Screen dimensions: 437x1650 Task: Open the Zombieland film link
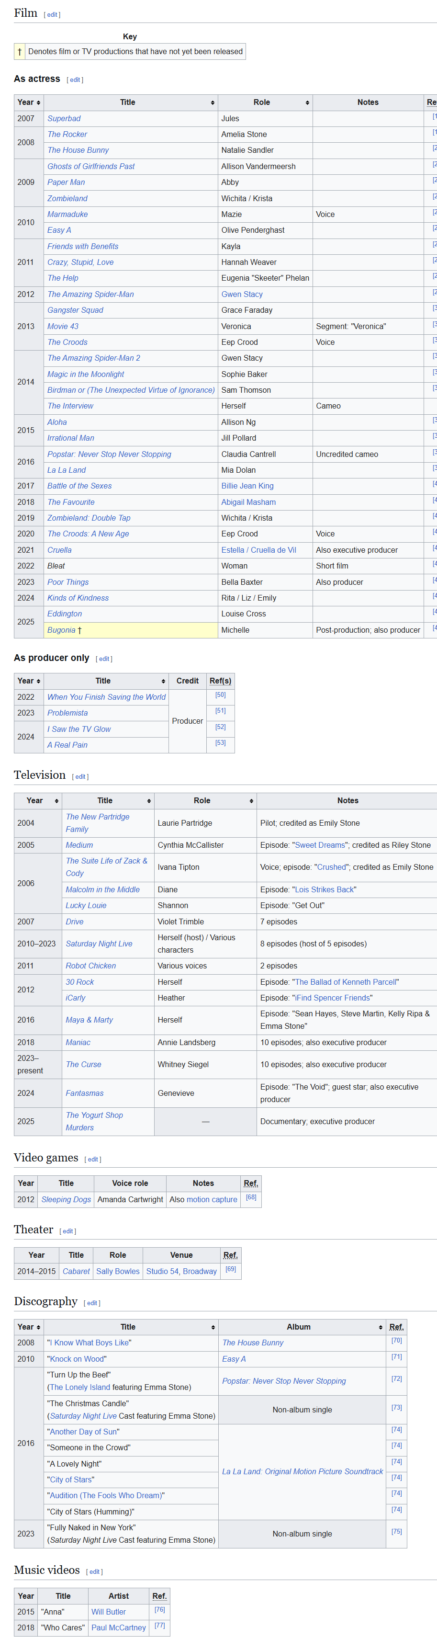(67, 199)
